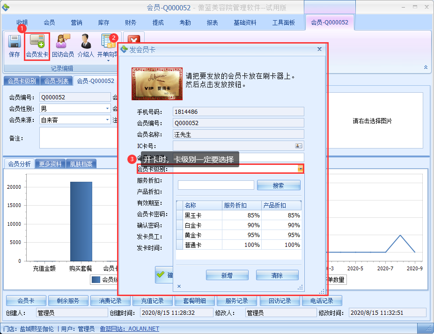Expand the 会员卡级别 dropdown arrow
Screen dimensions: 434x334
tap(301, 169)
